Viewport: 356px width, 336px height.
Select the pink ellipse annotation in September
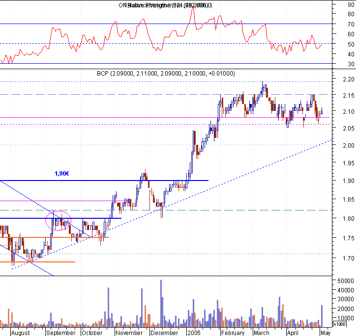(59, 220)
